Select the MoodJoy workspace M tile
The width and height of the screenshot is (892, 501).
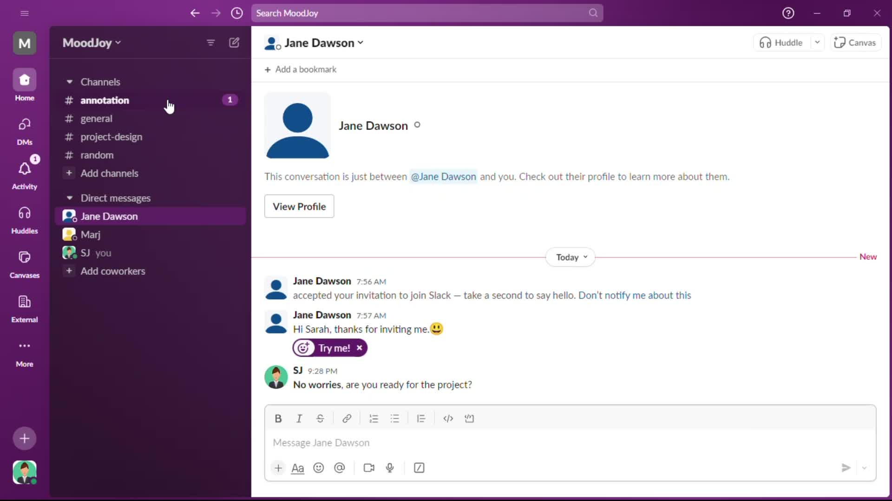click(x=25, y=43)
